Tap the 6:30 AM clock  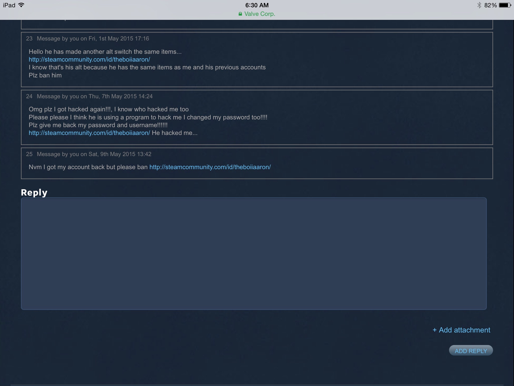point(257,5)
